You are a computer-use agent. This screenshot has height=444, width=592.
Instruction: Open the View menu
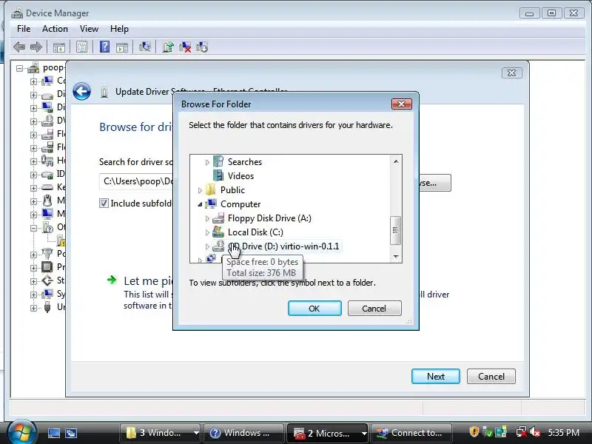click(89, 29)
